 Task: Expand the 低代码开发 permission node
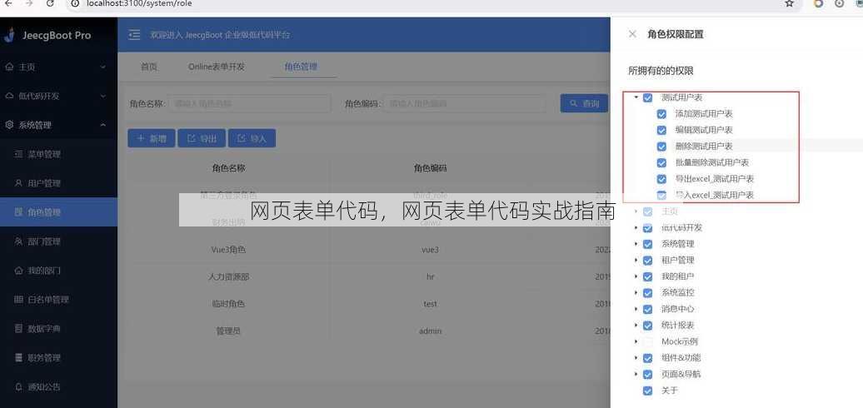tap(636, 228)
